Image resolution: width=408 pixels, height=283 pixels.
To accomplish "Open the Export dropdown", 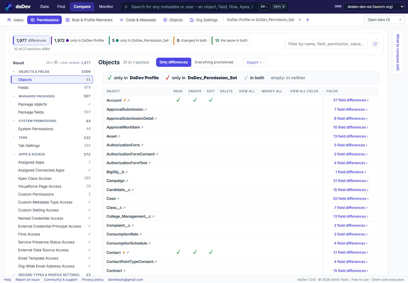I will point(254,62).
